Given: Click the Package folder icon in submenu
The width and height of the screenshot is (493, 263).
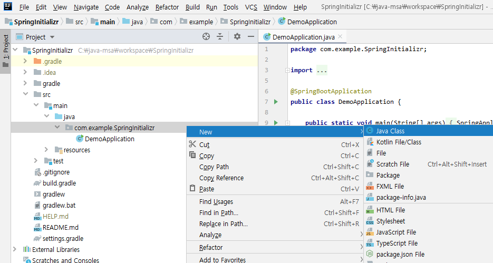Looking at the screenshot, I should (370, 174).
